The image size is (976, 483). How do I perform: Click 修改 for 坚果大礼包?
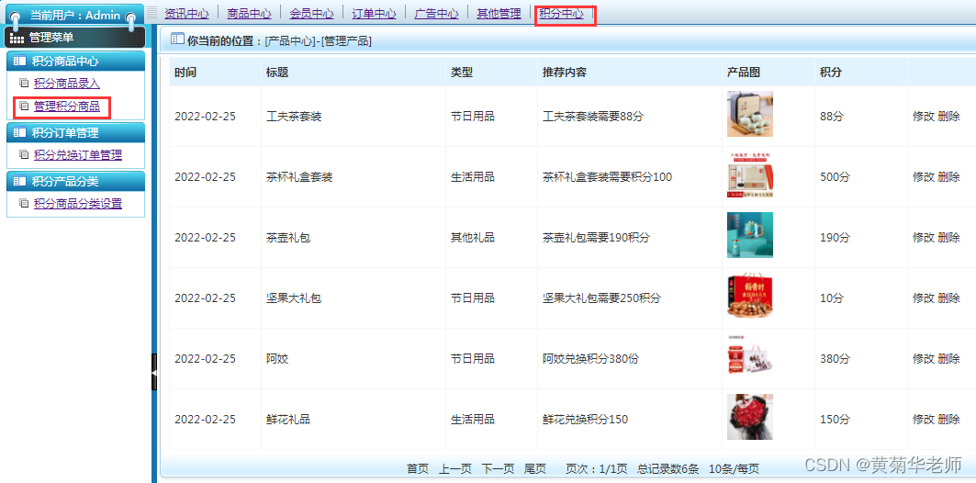pyautogui.click(x=923, y=298)
